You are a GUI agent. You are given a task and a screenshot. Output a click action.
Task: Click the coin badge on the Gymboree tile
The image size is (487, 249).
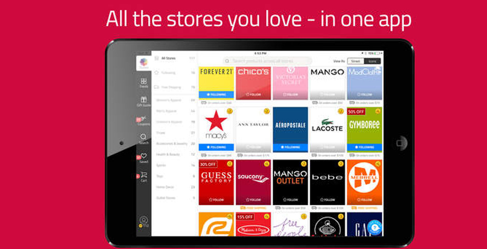[378, 111]
